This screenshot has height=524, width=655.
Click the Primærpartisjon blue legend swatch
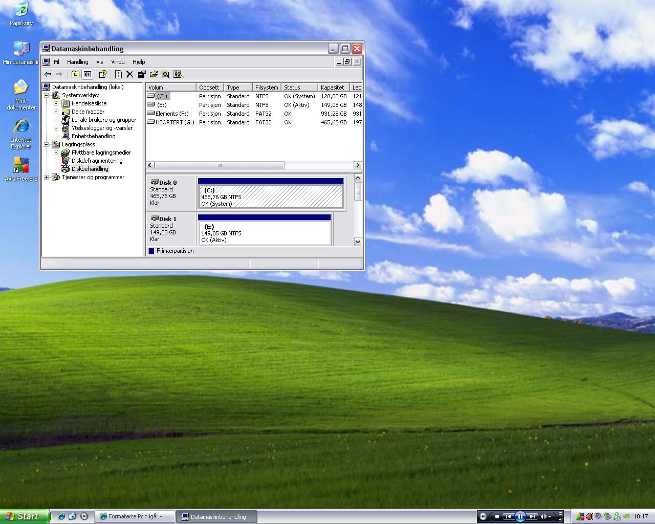tap(151, 251)
